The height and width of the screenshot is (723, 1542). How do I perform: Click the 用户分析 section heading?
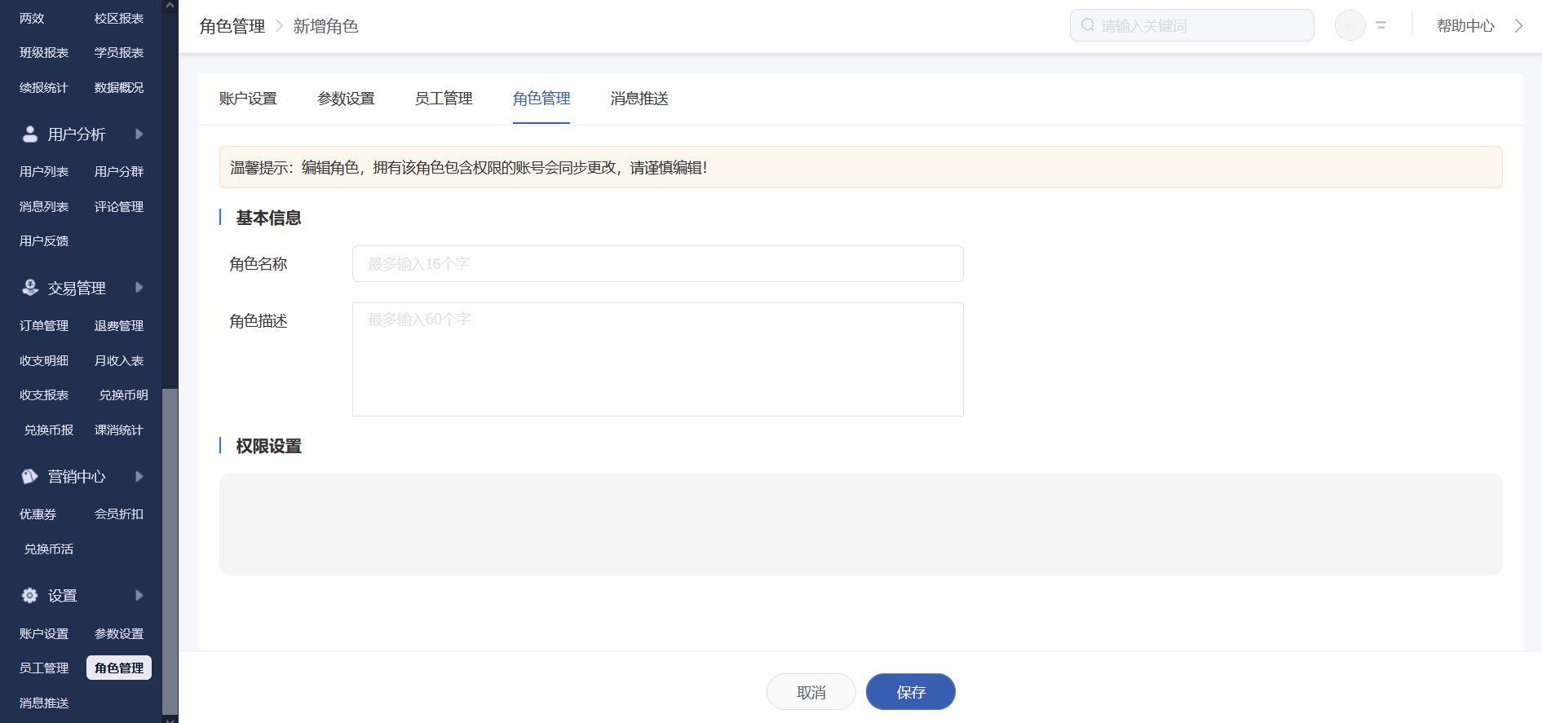point(77,134)
